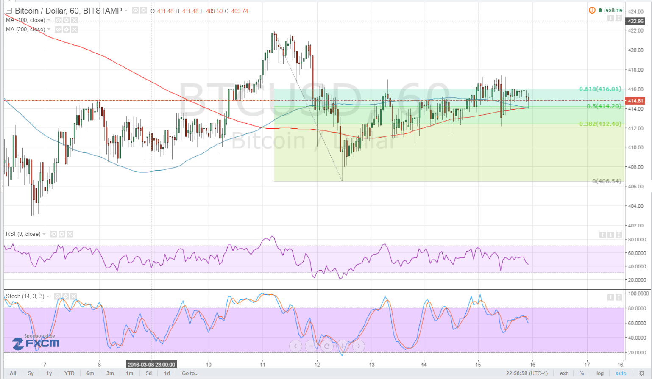652x379 pixels.
Task: Select the 1m time range
Action: 130,373
